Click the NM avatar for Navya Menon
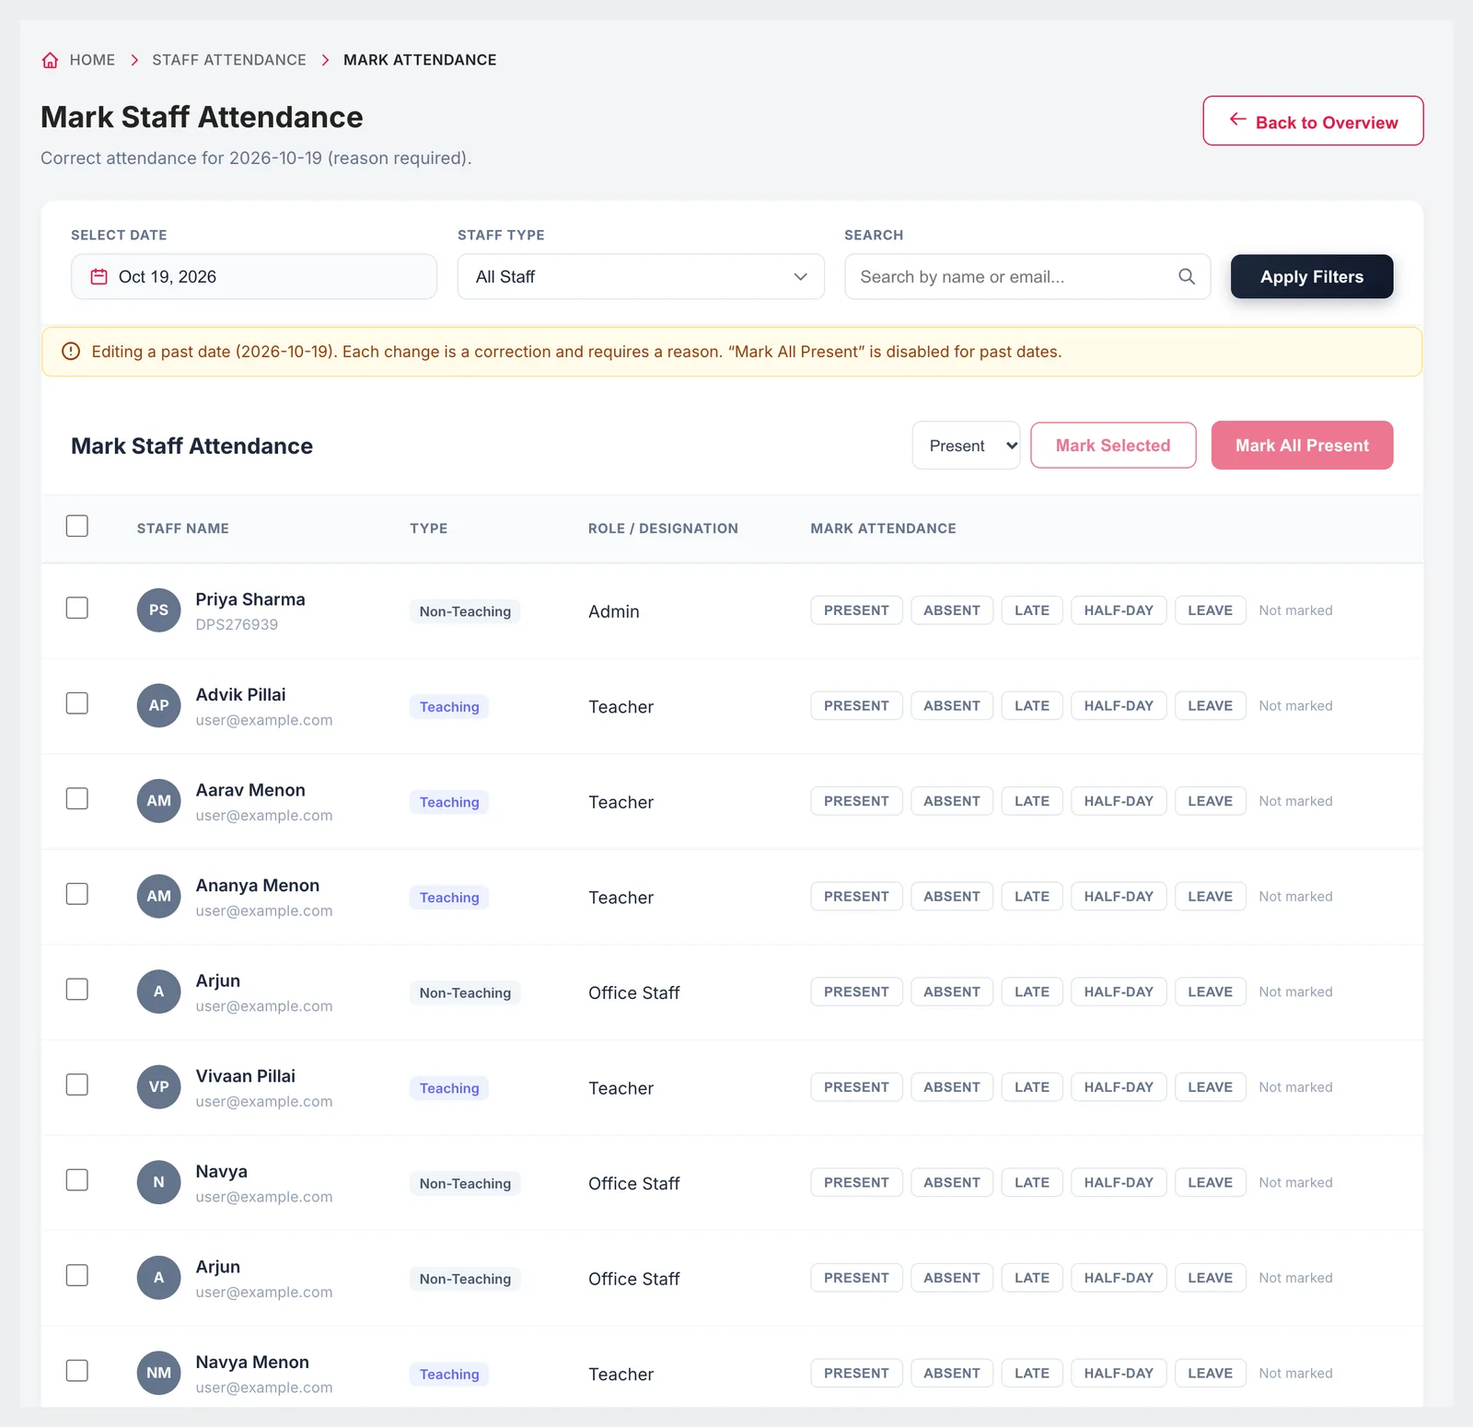This screenshot has width=1473, height=1427. tap(158, 1374)
